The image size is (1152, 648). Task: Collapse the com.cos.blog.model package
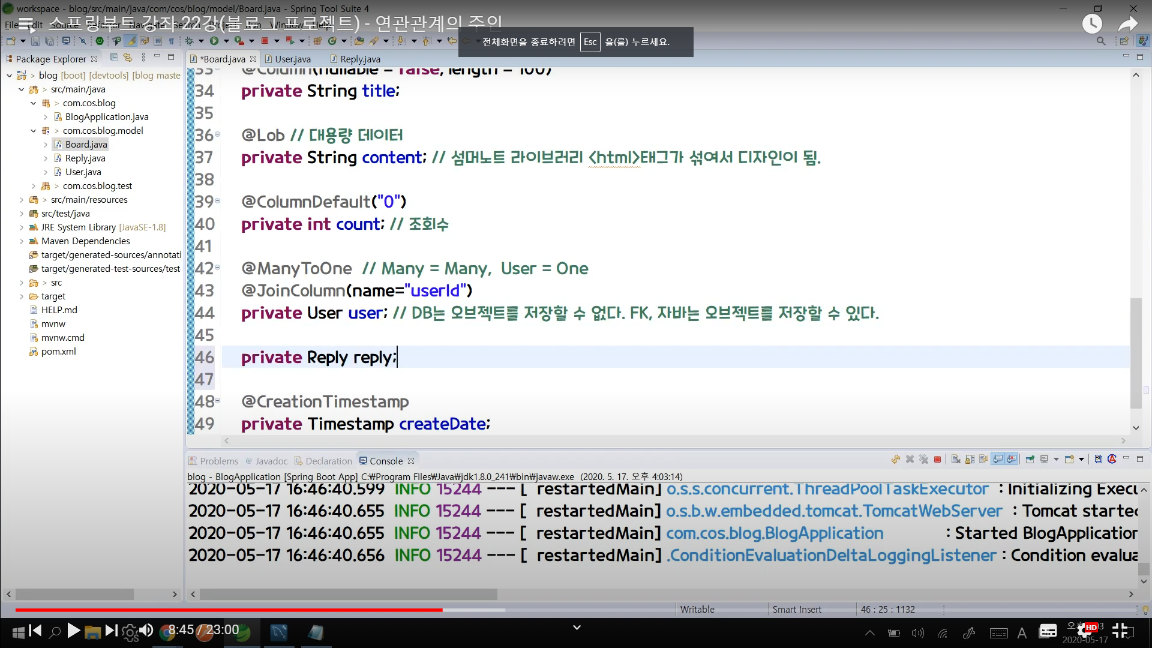coord(34,131)
